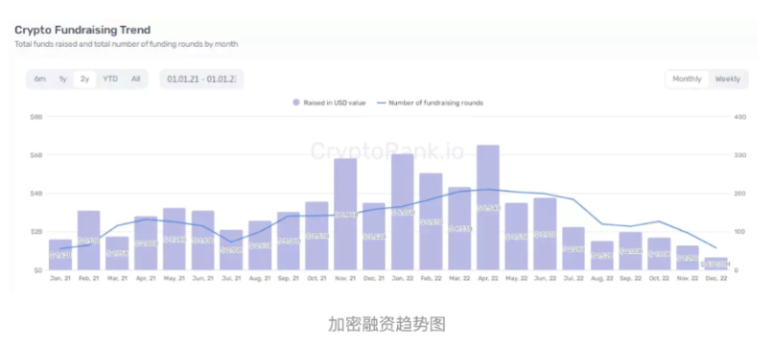Click the $8B axis label
Viewport: 772px width, 346px height.
coord(36,117)
